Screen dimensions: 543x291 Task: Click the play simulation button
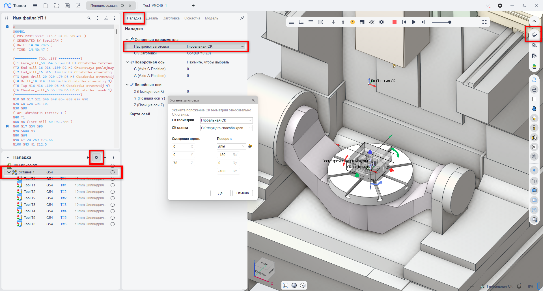click(414, 22)
